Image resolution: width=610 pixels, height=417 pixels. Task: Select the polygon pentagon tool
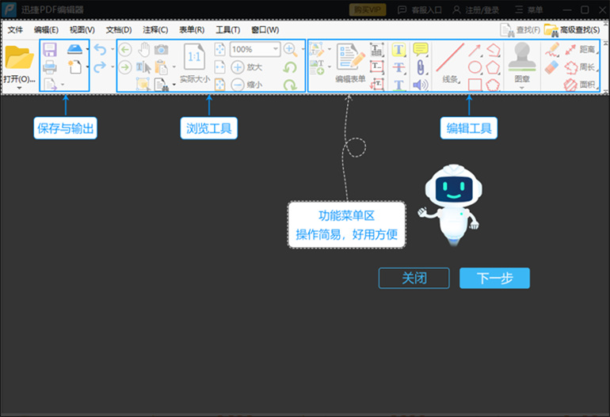coord(493,67)
